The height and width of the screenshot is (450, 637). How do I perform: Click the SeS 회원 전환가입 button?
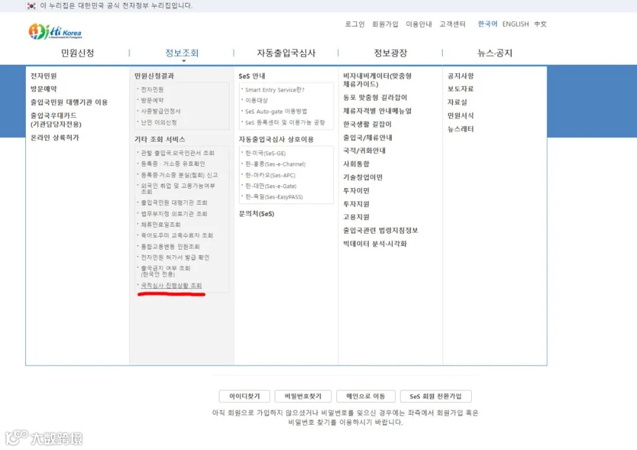tap(435, 396)
